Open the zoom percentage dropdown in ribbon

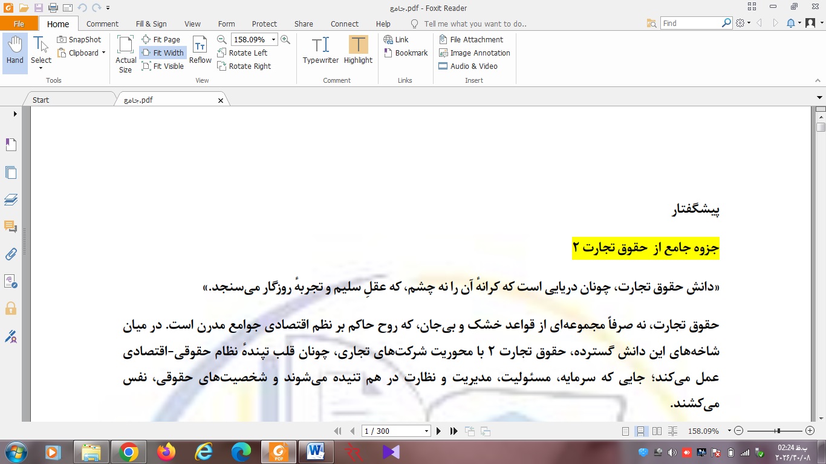click(x=273, y=39)
